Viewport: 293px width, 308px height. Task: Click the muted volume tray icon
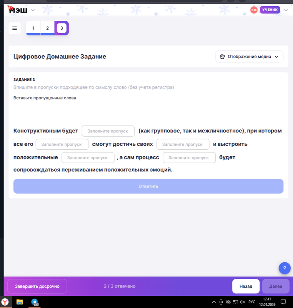tap(242, 302)
